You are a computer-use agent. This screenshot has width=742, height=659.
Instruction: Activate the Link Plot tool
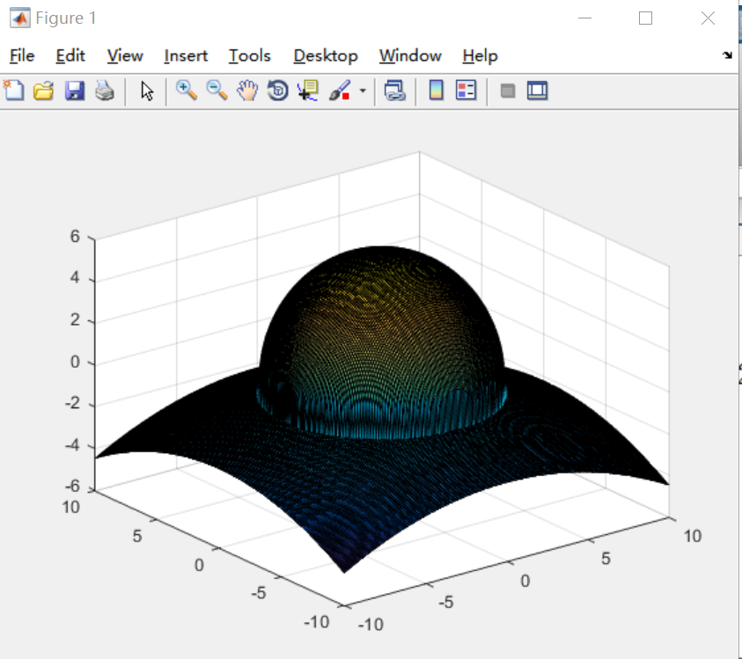tap(394, 90)
